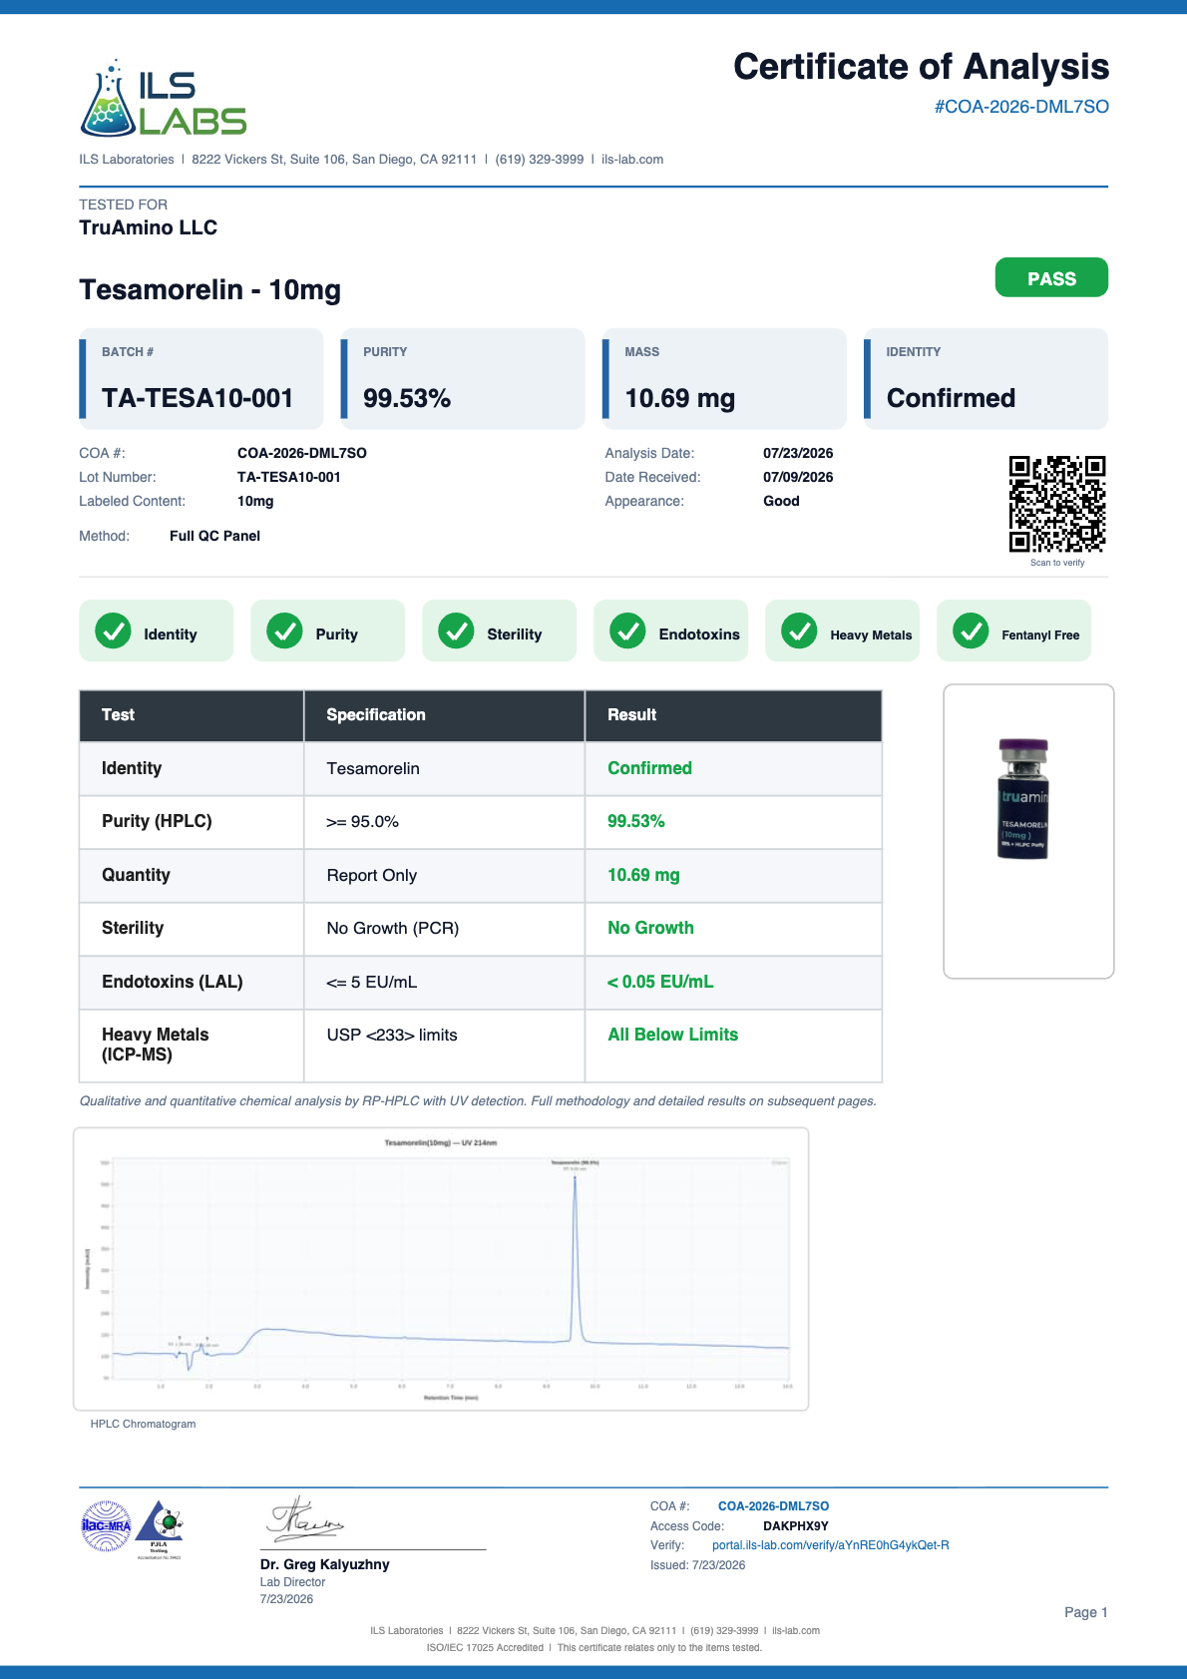Click the Purity green checkmark icon
1187x1679 pixels.
[284, 630]
